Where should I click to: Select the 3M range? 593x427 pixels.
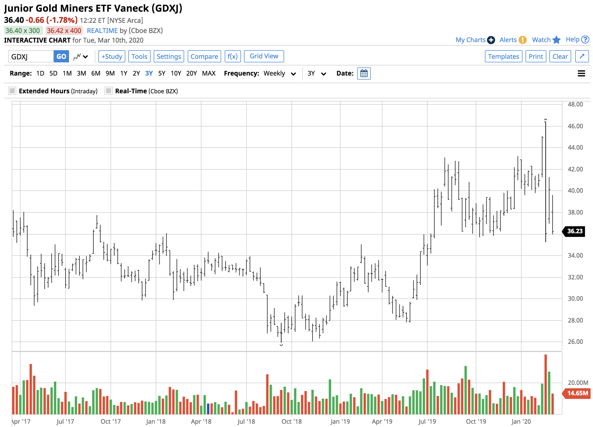pyautogui.click(x=81, y=74)
